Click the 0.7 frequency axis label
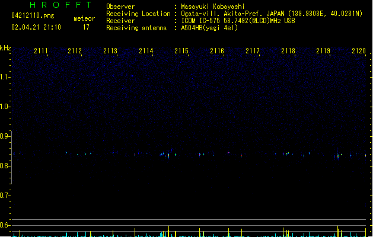Viewport: 373px width, 237px height. click(5, 196)
